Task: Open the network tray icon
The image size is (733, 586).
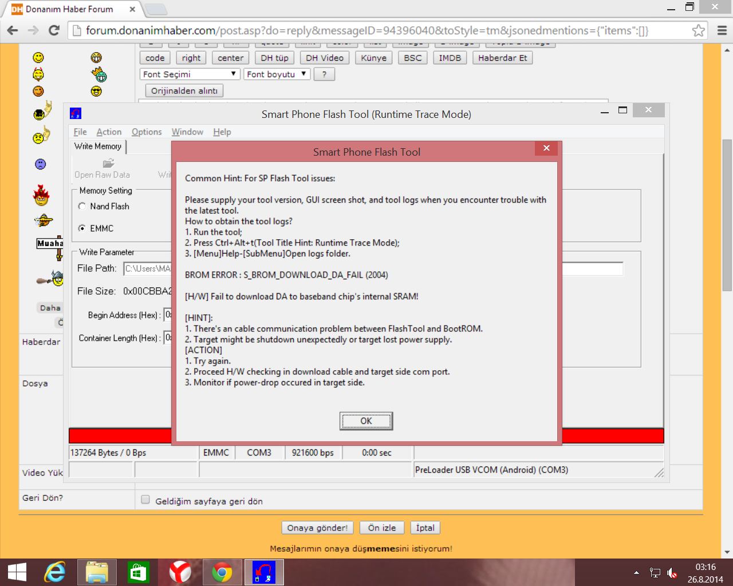Action: pyautogui.click(x=655, y=573)
